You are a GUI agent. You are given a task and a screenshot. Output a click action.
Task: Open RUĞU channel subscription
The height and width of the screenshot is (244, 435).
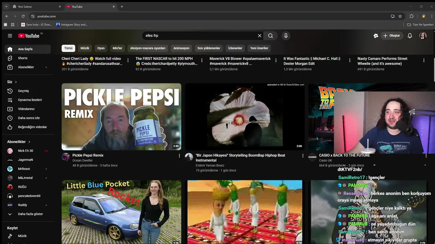(x=28, y=187)
